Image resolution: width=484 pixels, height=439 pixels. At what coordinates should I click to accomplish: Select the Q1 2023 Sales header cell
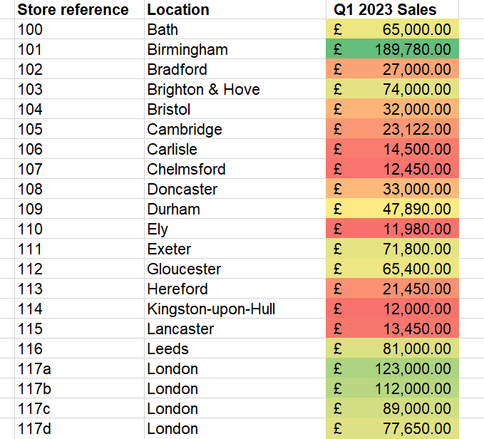(392, 10)
